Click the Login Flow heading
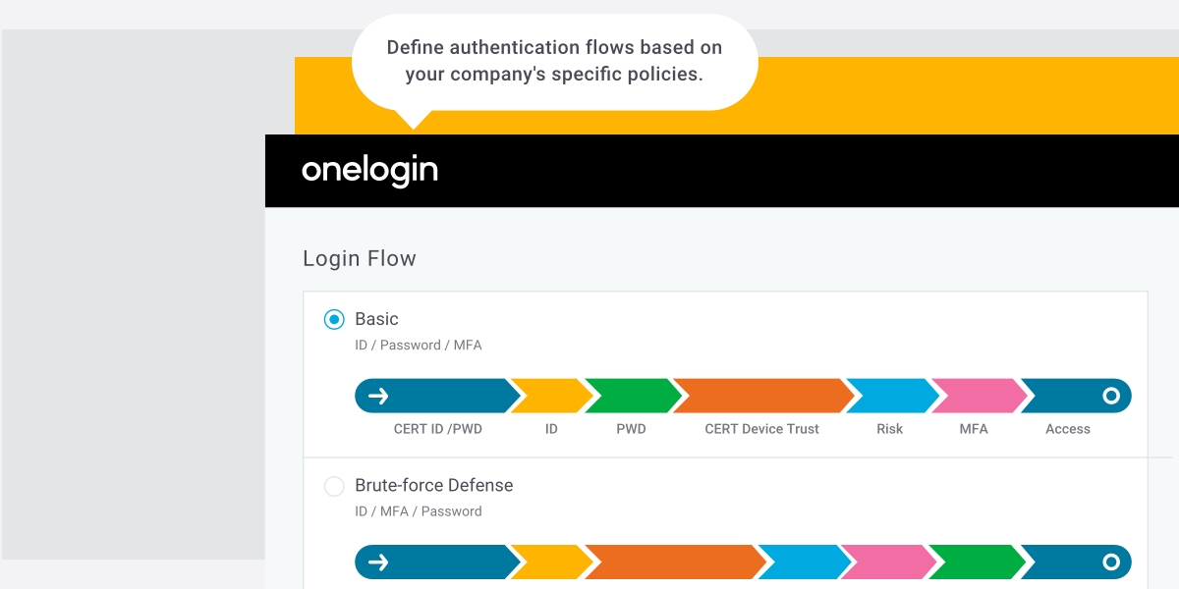1179x589 pixels. click(x=360, y=259)
